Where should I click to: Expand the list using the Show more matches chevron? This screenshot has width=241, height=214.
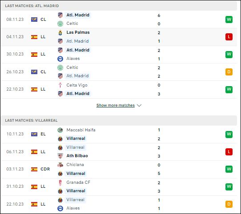[x=139, y=106]
